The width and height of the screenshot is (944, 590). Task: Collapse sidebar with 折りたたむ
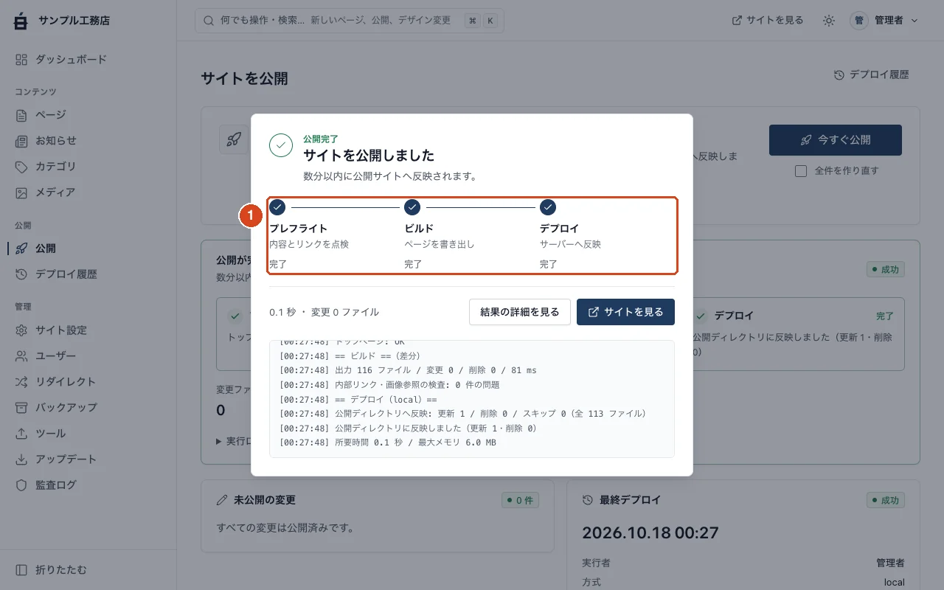click(88, 570)
